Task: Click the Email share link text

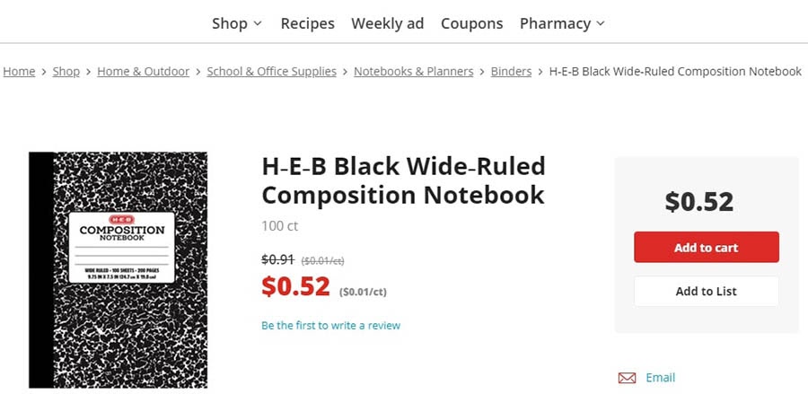Action: (660, 378)
